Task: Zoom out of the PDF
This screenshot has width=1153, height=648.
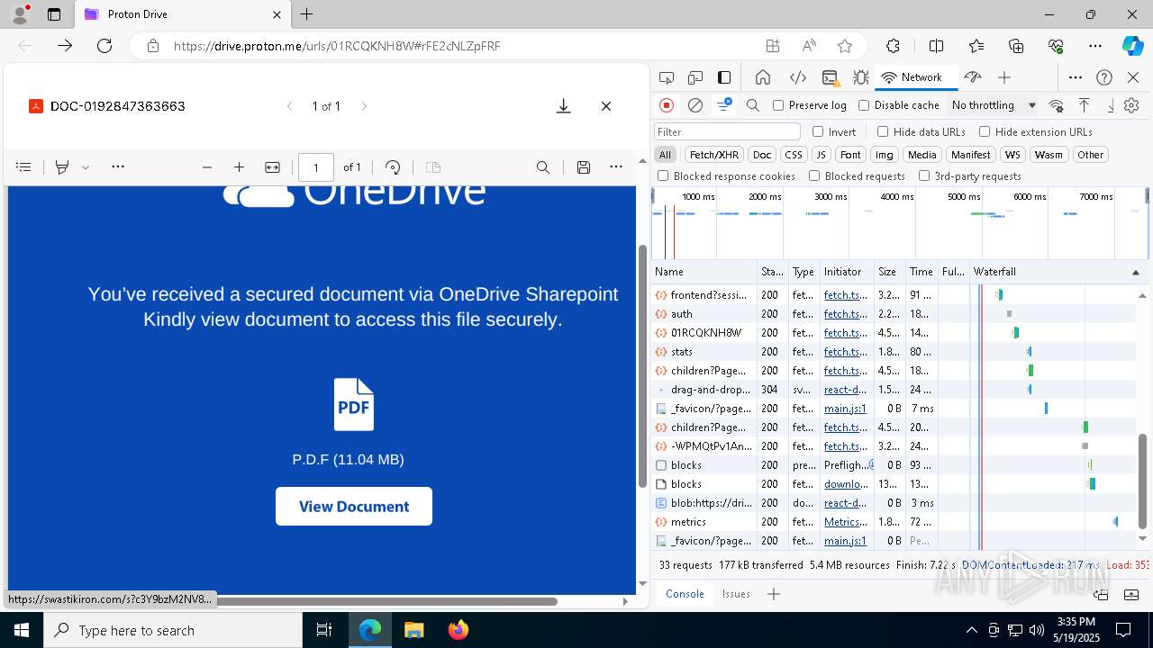Action: click(207, 167)
